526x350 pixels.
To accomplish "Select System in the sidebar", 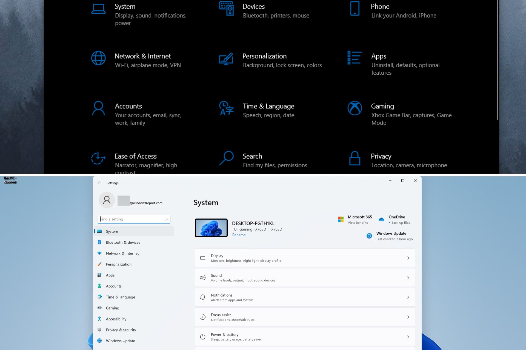I will 134,231.
